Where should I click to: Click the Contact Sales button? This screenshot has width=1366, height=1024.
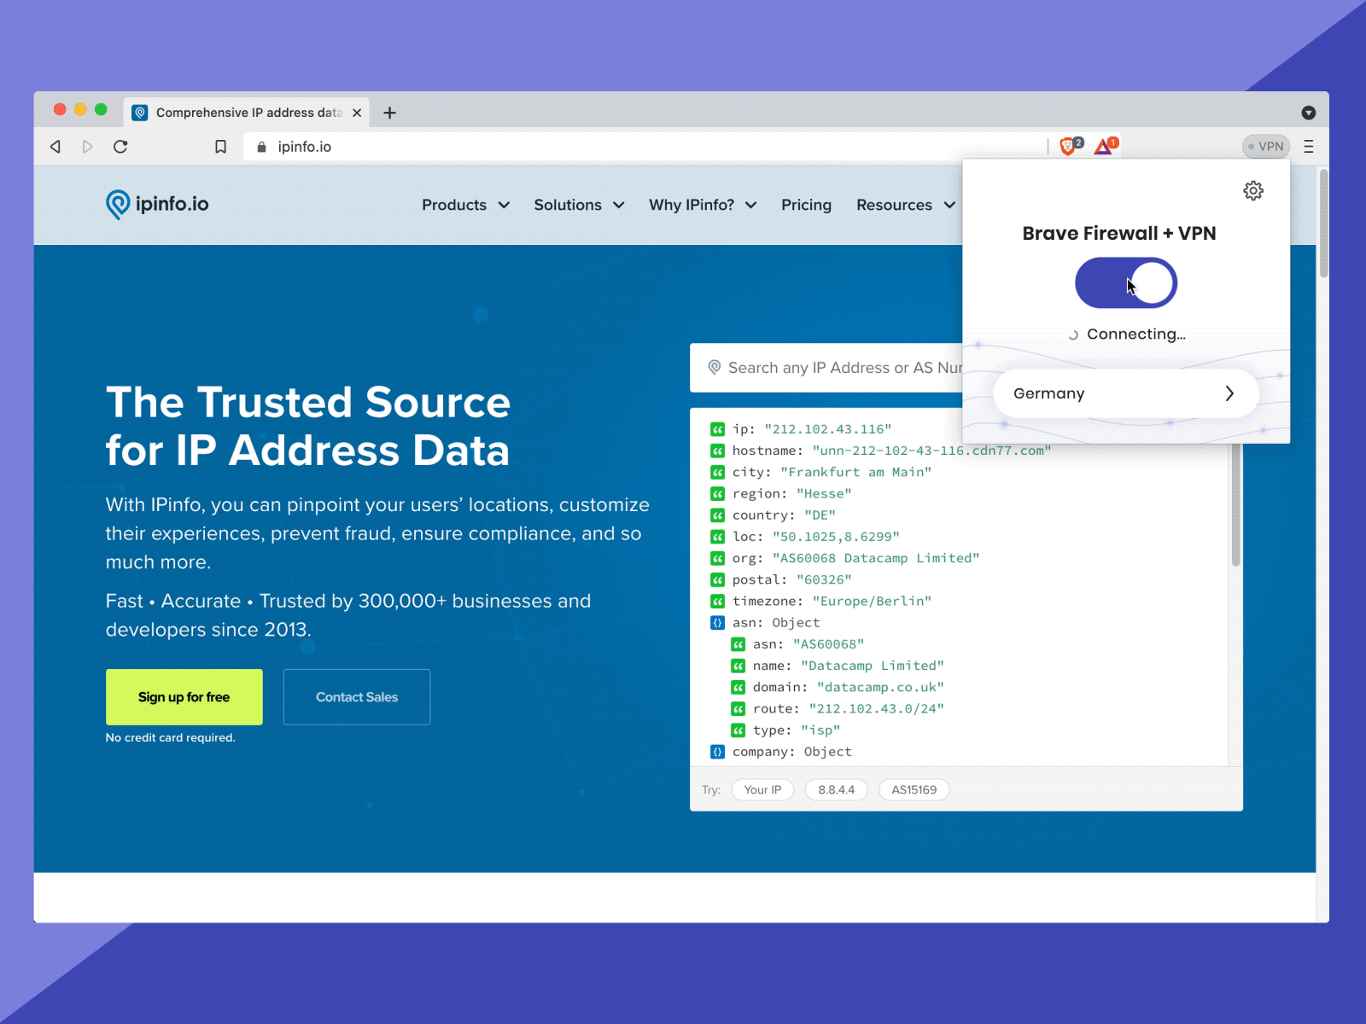(356, 697)
